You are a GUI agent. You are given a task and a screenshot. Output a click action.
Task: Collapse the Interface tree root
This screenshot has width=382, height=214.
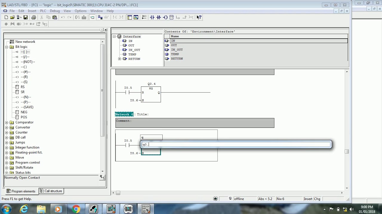[114, 37]
